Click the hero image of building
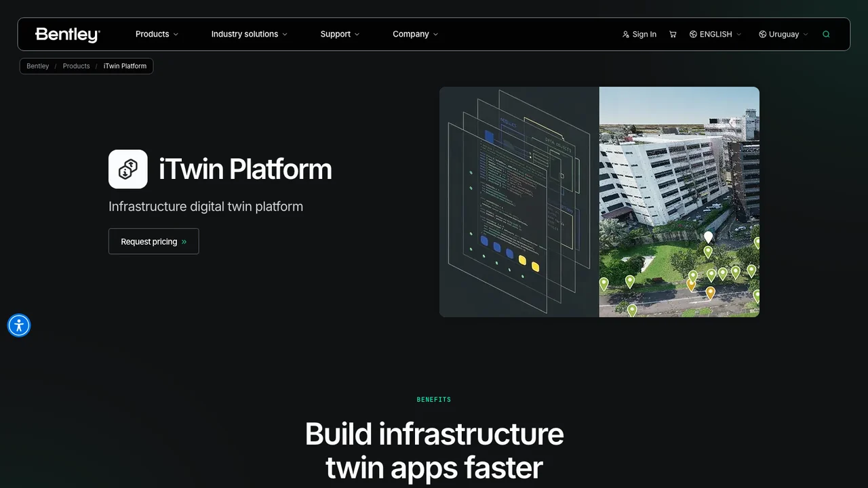This screenshot has width=868, height=488. tap(679, 201)
